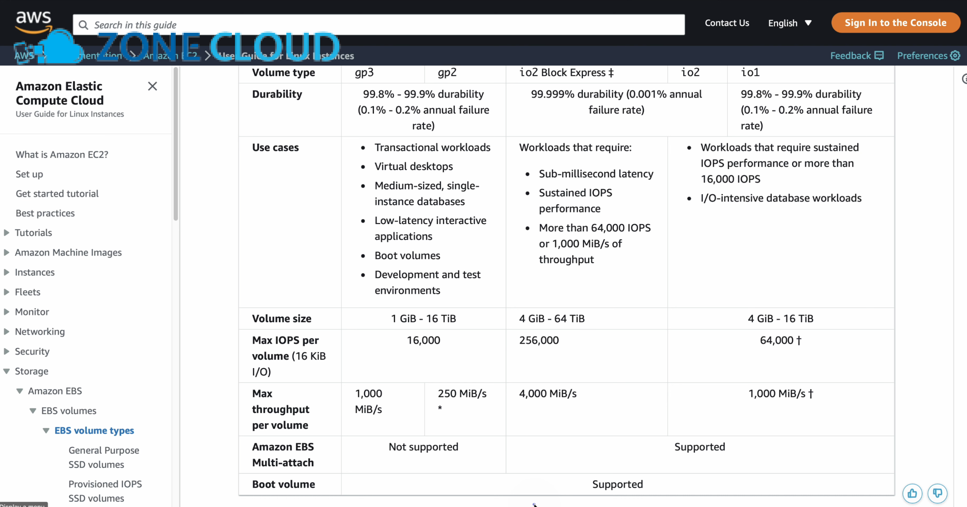Click the 1 GiB - 16 TiB size cell

click(423, 319)
